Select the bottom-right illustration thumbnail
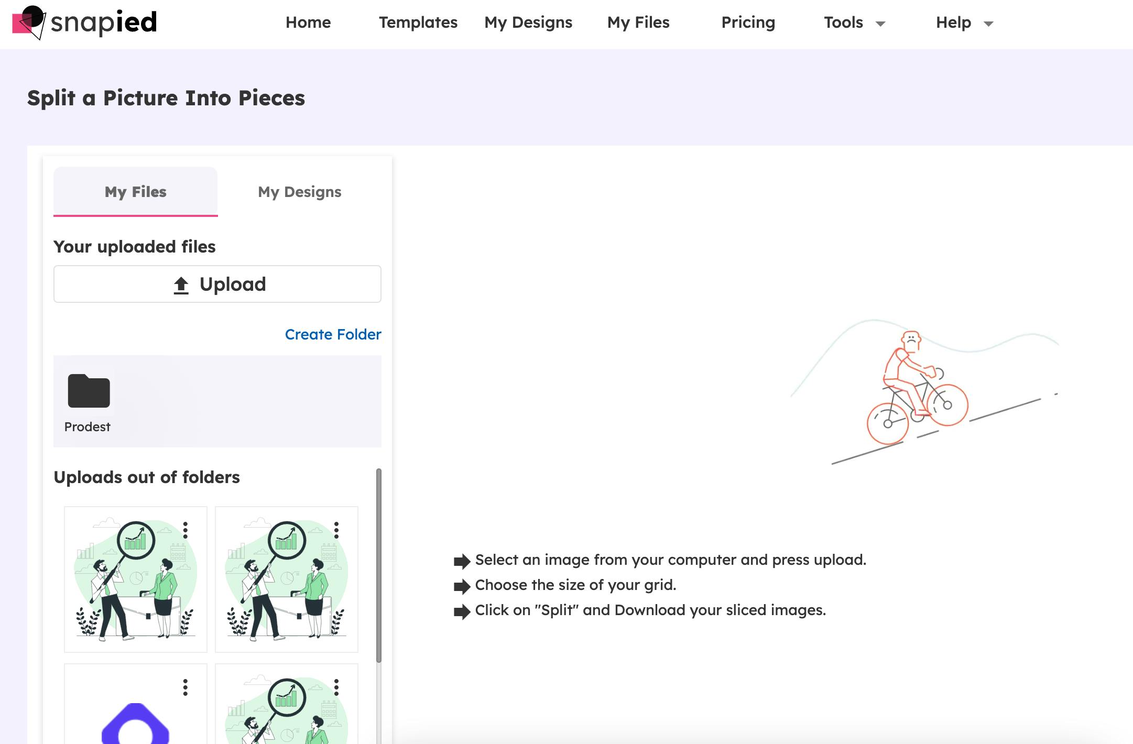 click(287, 704)
